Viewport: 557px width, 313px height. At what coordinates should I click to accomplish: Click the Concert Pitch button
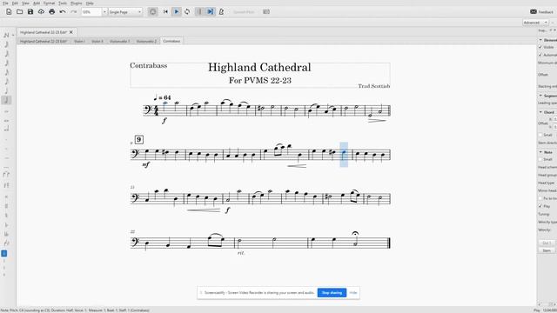click(244, 11)
